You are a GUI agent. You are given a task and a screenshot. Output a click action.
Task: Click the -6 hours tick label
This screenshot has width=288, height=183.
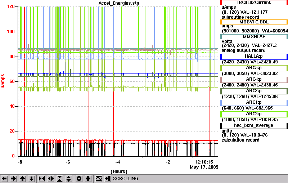click(x=68, y=162)
